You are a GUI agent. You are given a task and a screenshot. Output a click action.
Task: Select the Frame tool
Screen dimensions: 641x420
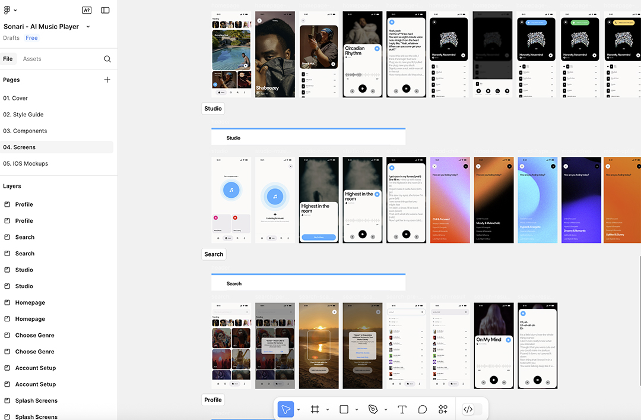point(315,409)
